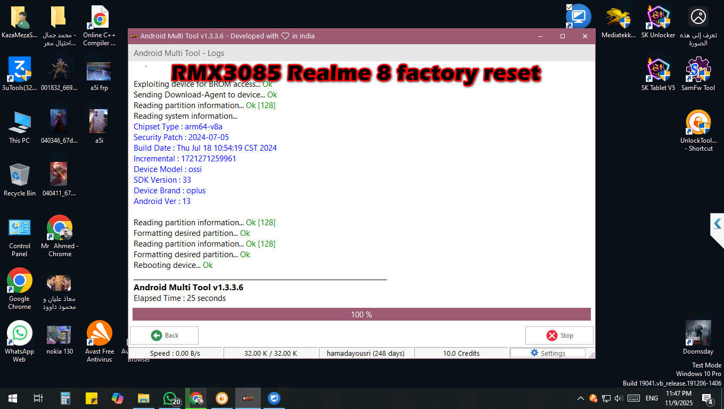Click the hamadayousri (248 days) status entry
724x409 pixels.
tap(366, 353)
